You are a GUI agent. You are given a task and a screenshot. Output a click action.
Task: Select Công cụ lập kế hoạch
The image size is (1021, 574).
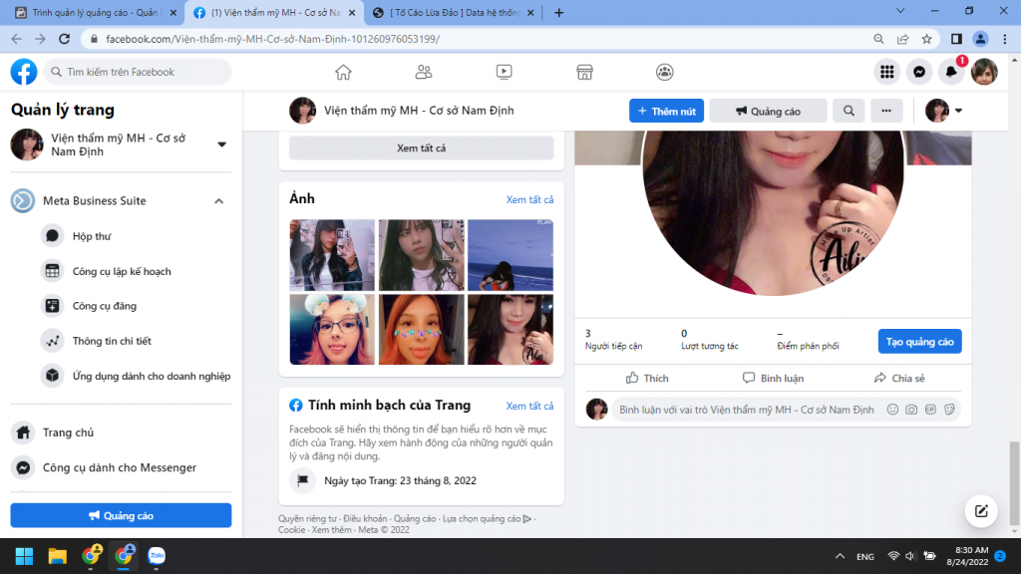click(122, 271)
